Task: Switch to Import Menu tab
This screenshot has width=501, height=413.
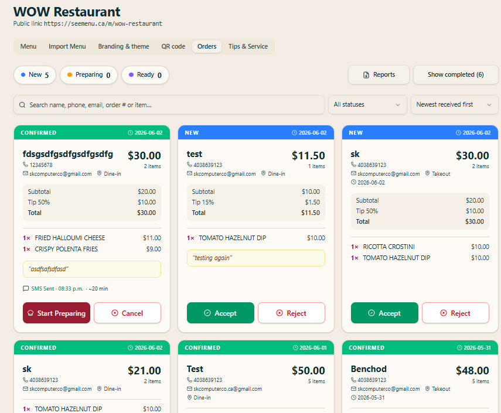Action: [x=67, y=46]
